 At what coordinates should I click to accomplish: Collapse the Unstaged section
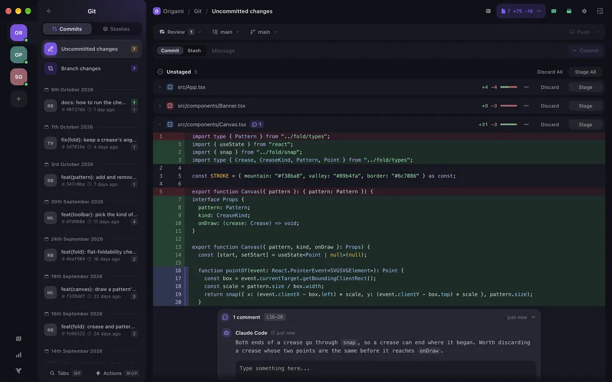(160, 72)
